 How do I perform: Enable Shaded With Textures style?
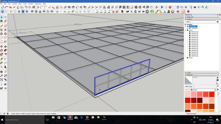23,11
